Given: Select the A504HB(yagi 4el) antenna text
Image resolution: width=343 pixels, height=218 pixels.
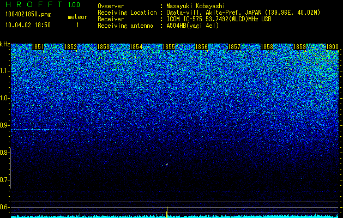Looking at the screenshot, I should tap(192, 26).
